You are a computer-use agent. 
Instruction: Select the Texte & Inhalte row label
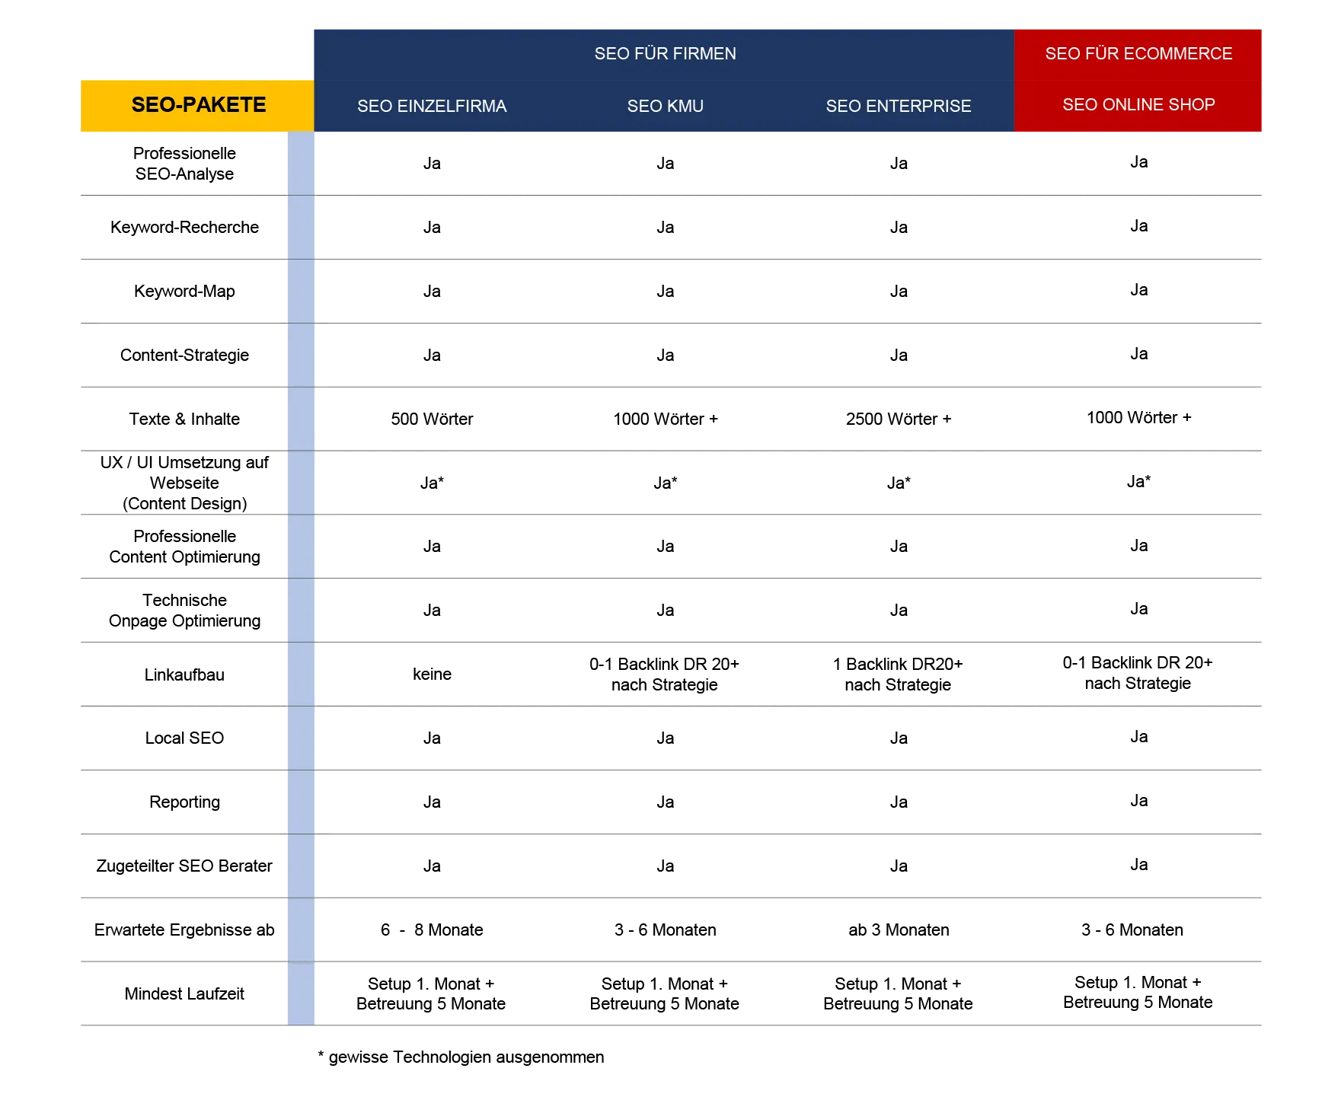(184, 419)
